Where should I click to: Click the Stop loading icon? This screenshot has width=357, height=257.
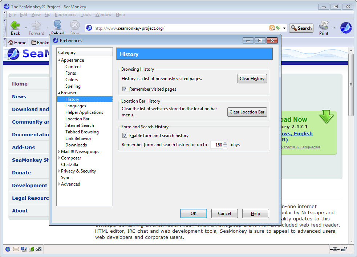tap(75, 25)
